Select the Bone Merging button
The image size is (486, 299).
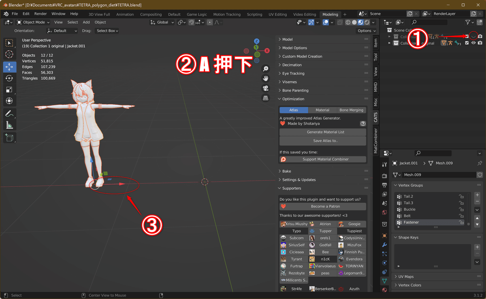[x=352, y=110]
